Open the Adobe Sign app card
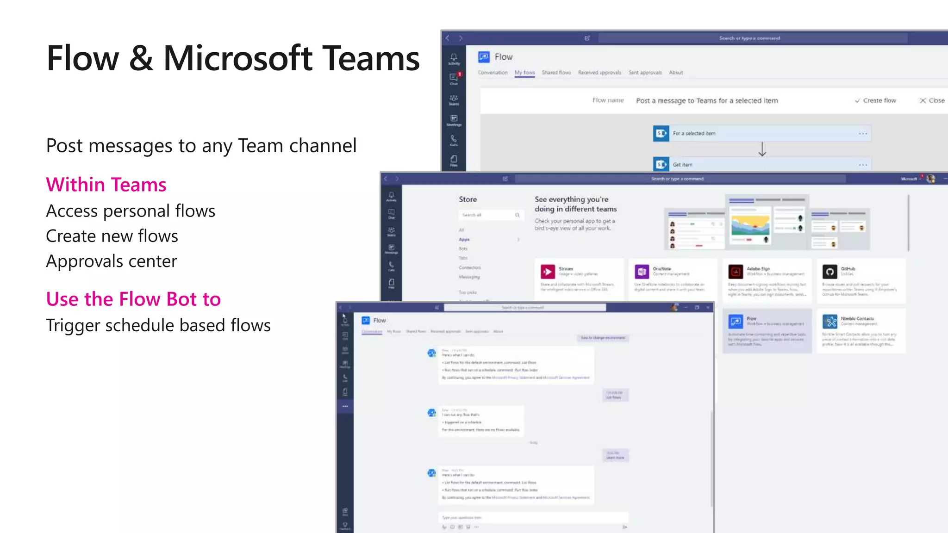Screen dimensions: 948x533 click(x=767, y=280)
